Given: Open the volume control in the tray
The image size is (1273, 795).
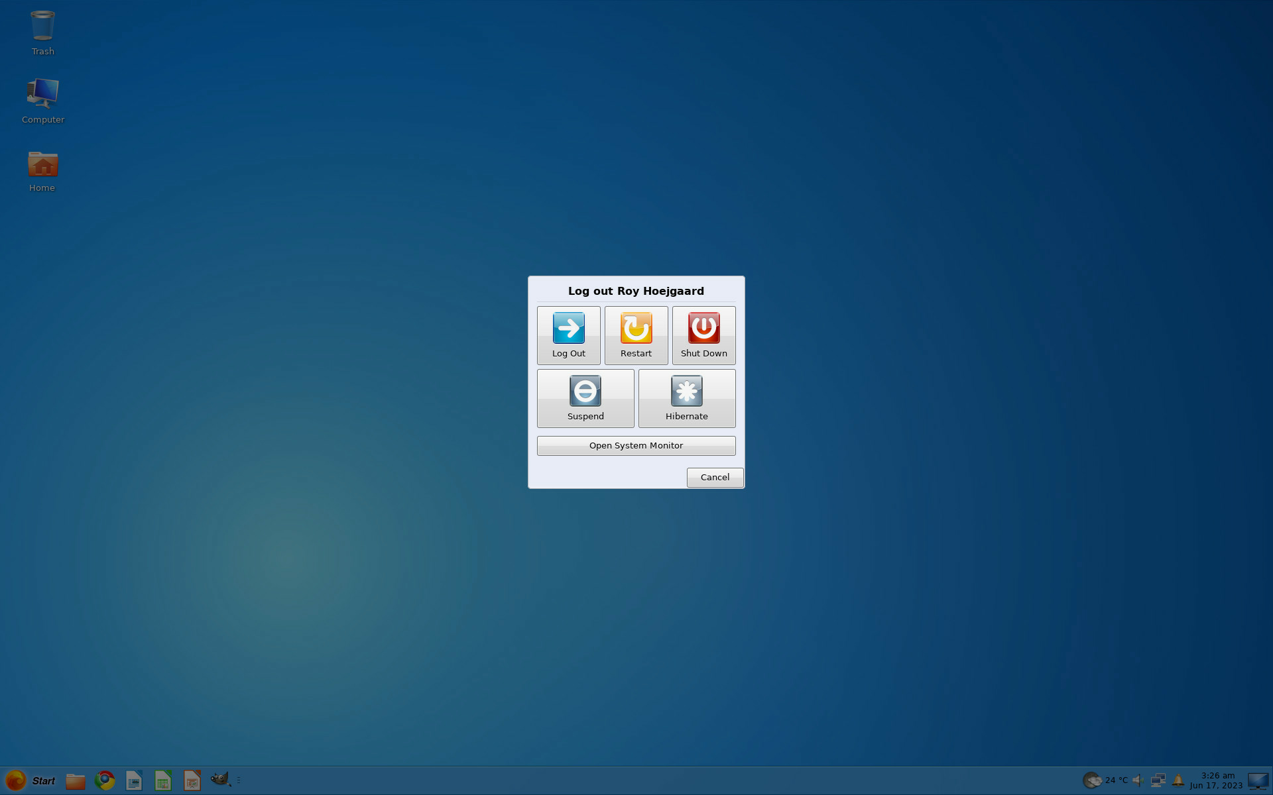Looking at the screenshot, I should (1138, 780).
